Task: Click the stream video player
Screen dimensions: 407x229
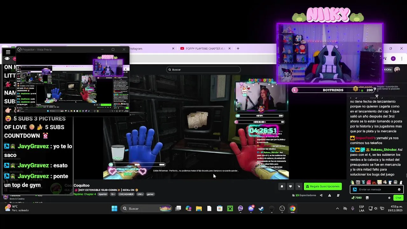Action: coord(196,127)
